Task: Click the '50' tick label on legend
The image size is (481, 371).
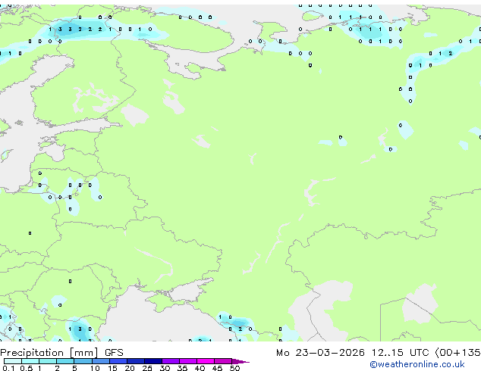Action: 234,368
